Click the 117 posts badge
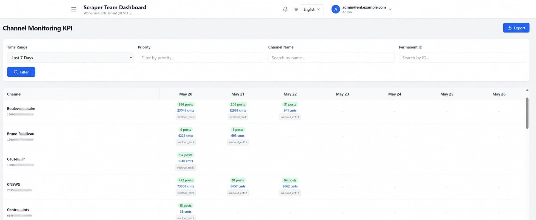Image resolution: width=536 pixels, height=220 pixels. click(x=186, y=155)
